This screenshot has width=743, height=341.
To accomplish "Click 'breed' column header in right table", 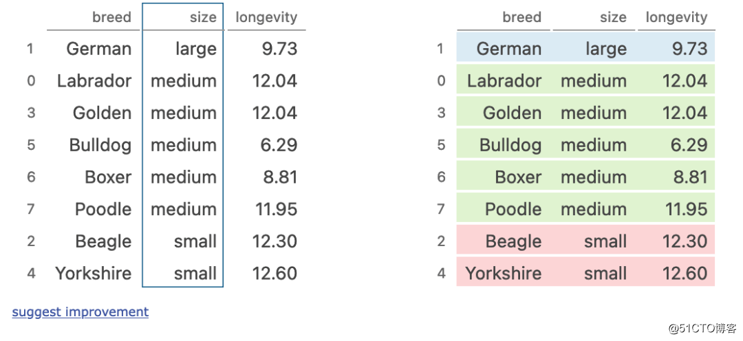I will (x=521, y=18).
